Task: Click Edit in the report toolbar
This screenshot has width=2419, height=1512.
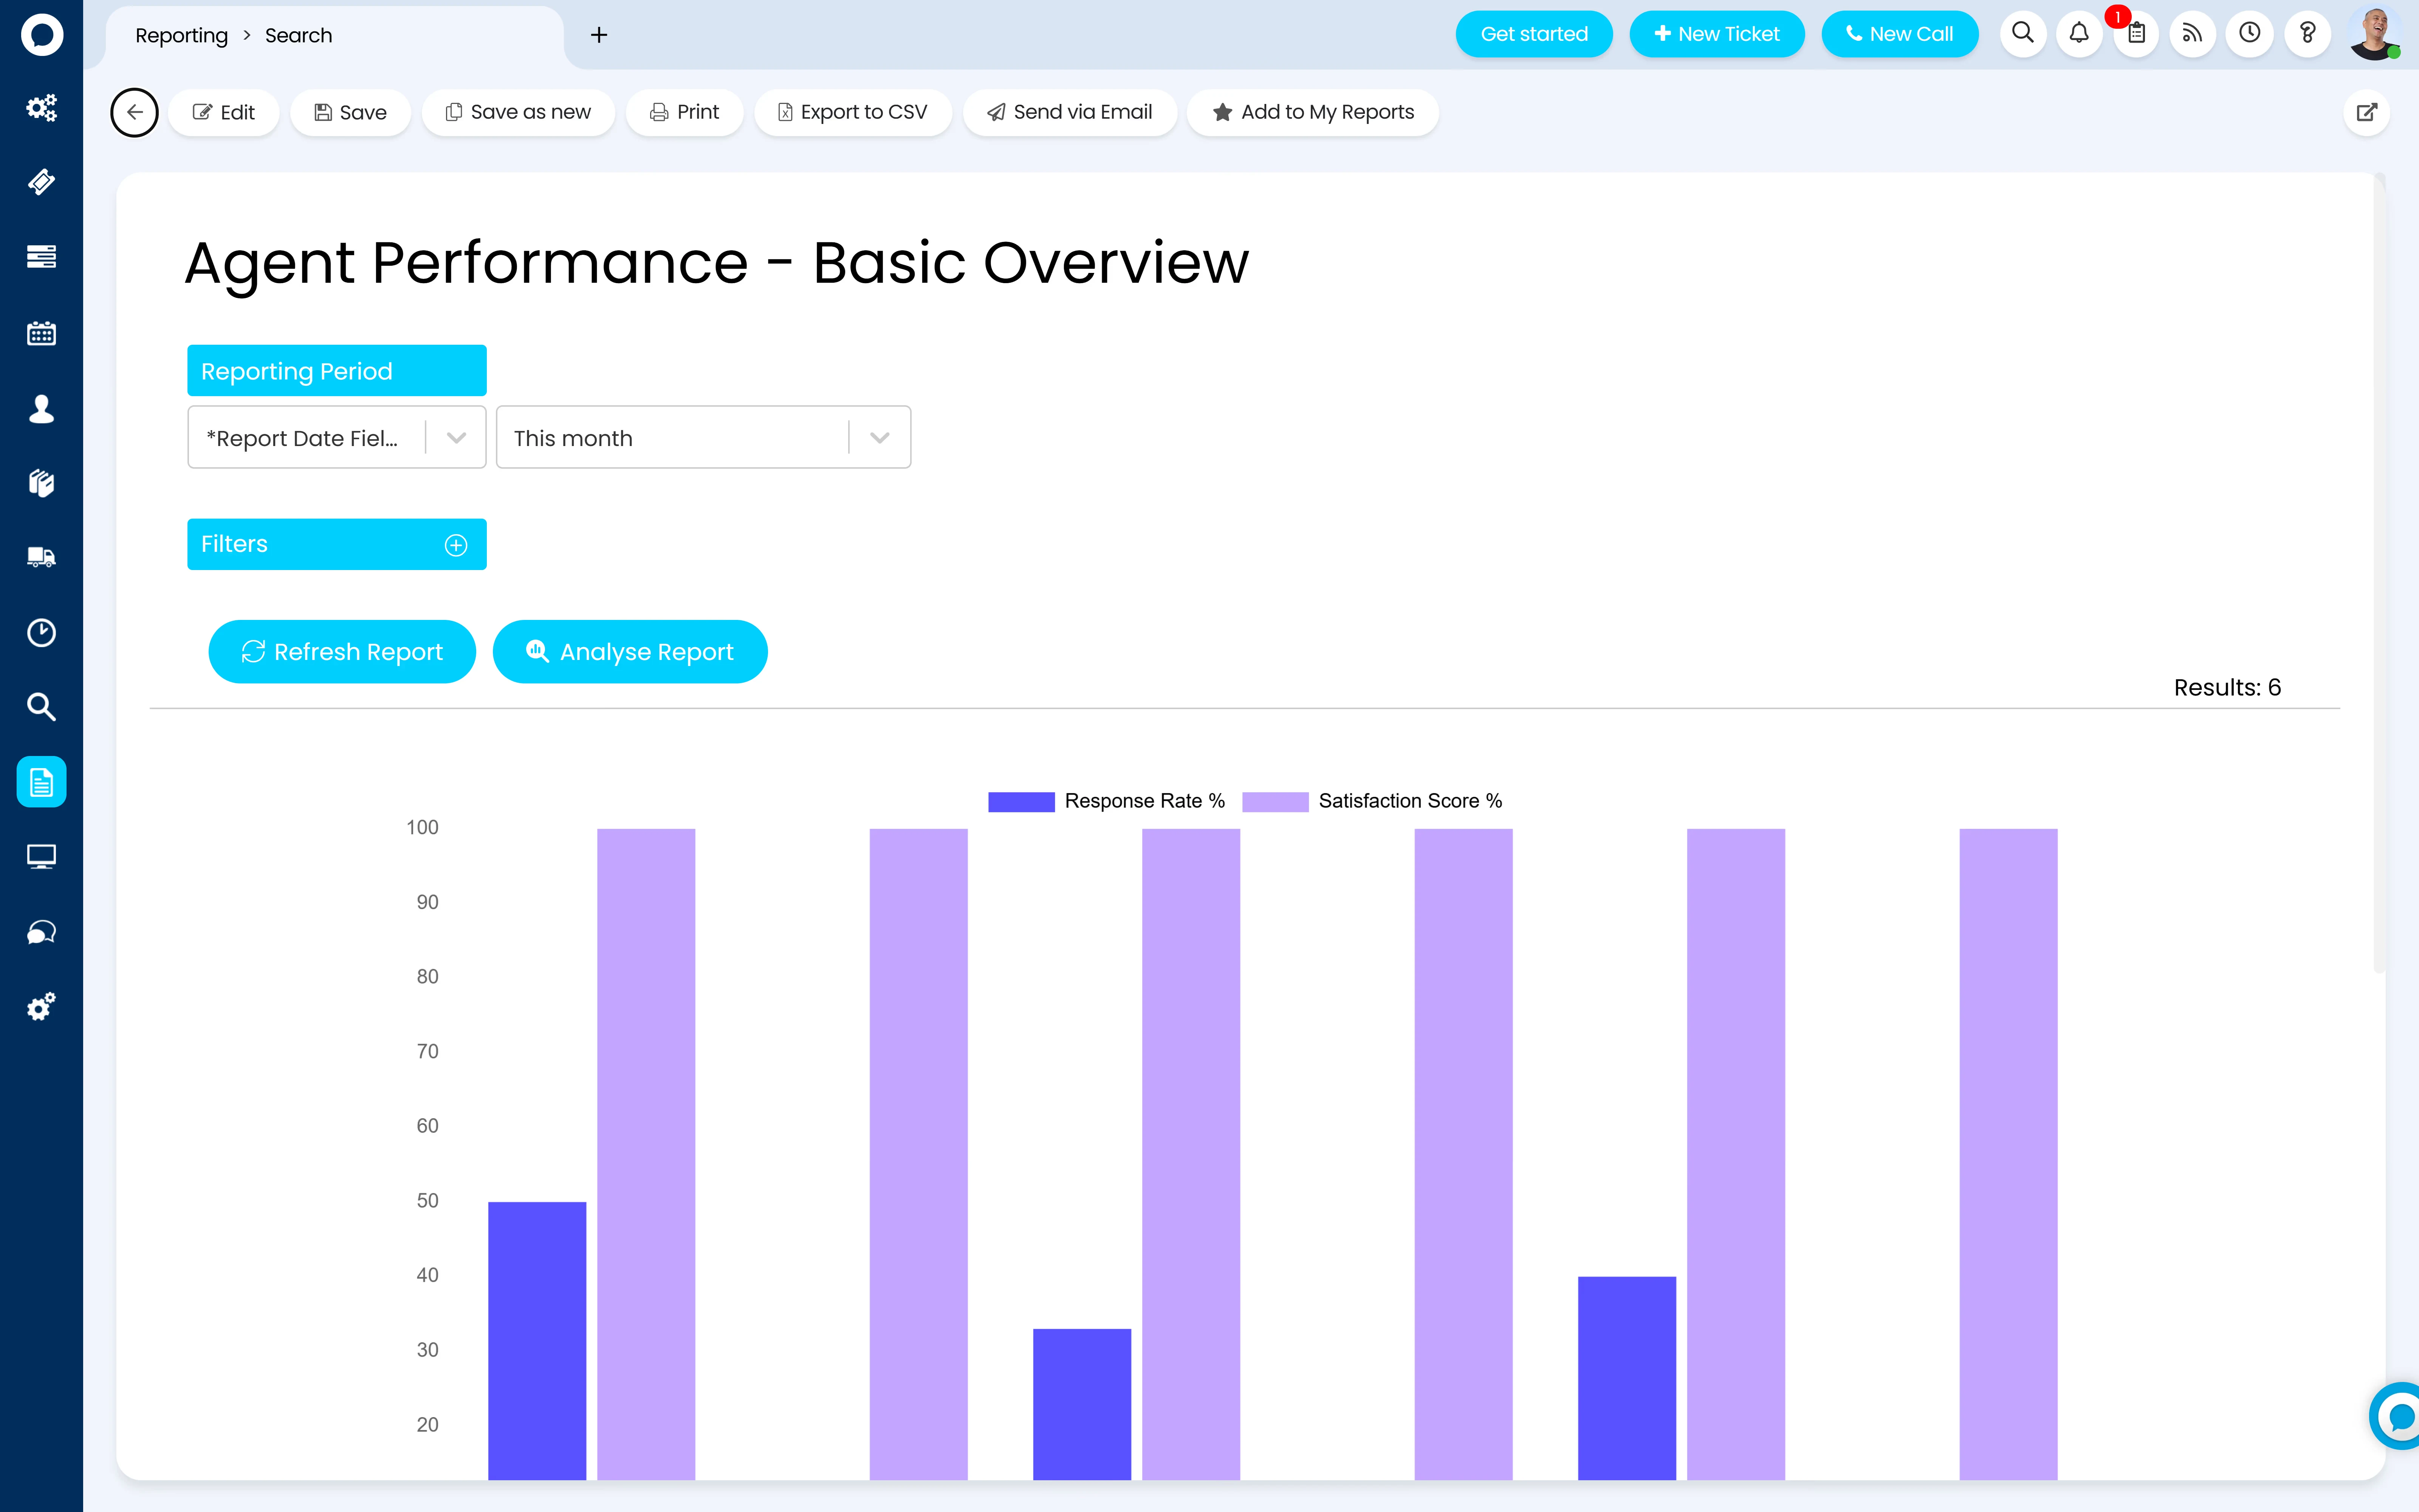Action: 224,112
